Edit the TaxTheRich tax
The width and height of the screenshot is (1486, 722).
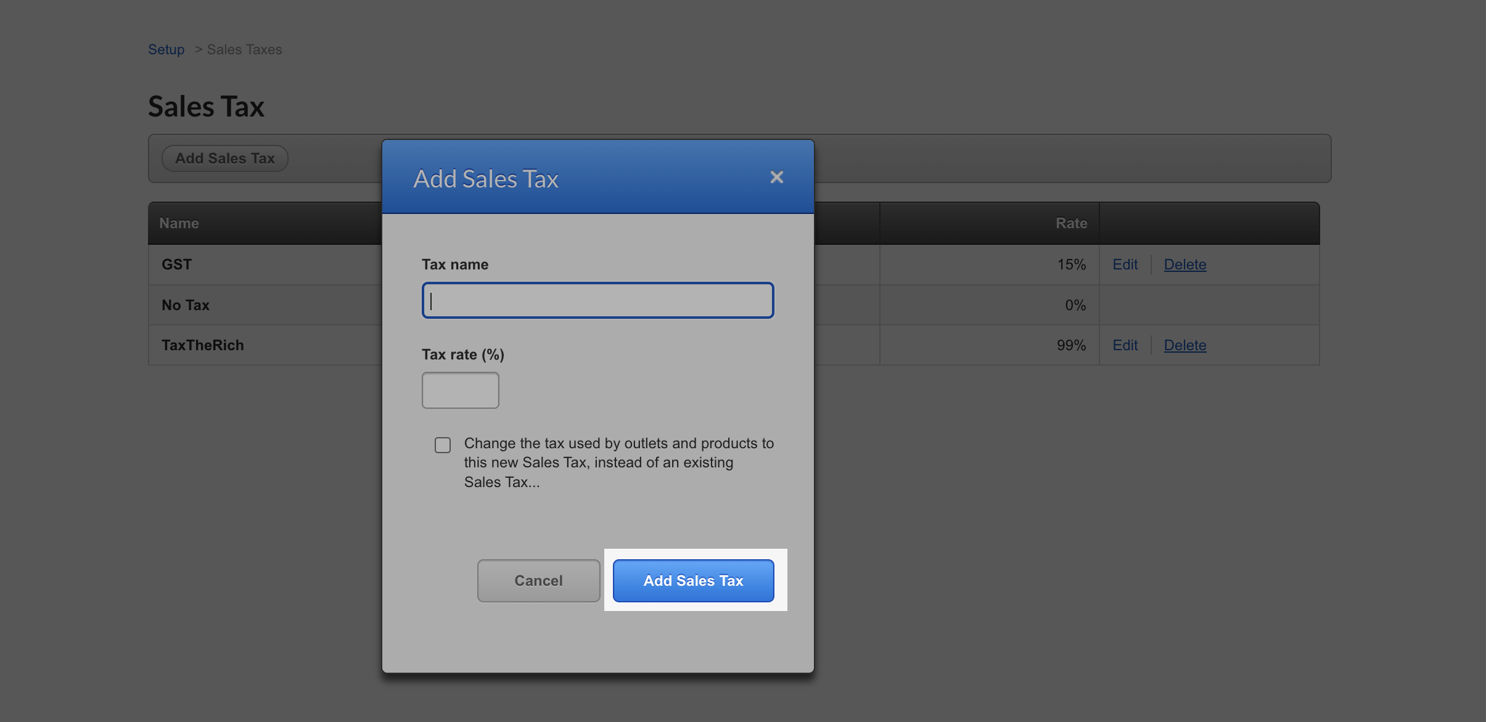click(1125, 345)
